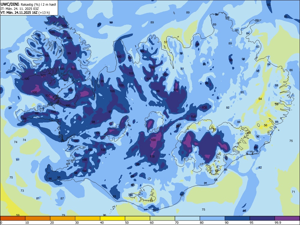Click the 'IT: Mán. 24. 11. 2025 03Z' line
Viewport: 300px width, 225px height.
pyautogui.click(x=19, y=9)
